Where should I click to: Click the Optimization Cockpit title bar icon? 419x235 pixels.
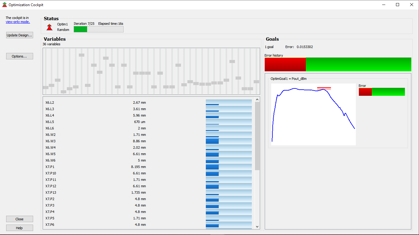[5, 5]
